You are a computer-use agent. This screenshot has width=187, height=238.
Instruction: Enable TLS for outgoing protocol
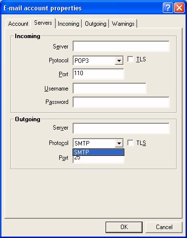click(x=130, y=143)
